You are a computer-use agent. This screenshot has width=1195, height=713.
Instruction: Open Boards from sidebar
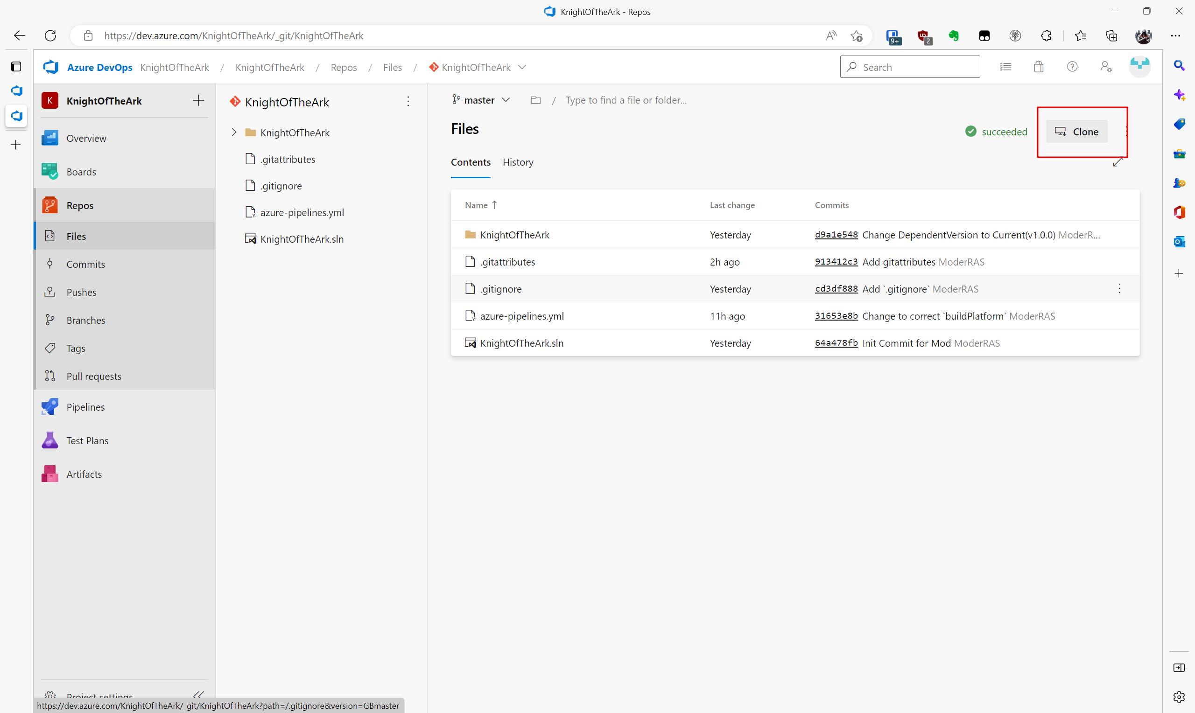point(81,172)
